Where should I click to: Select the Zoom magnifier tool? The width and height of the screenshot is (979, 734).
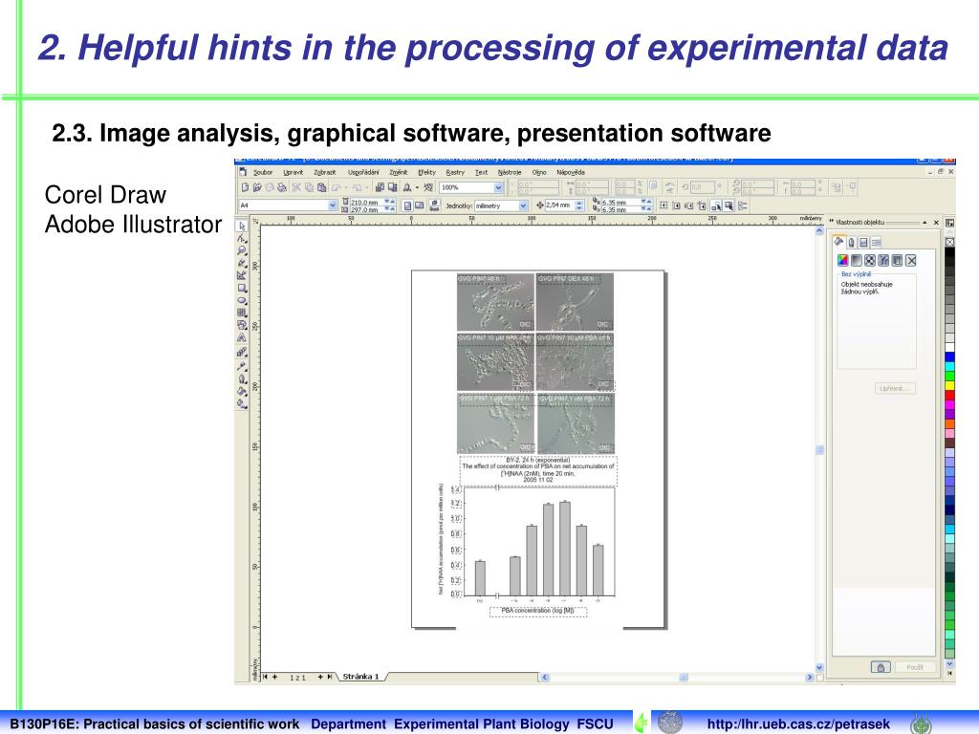tap(242, 249)
